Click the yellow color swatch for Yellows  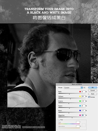[80, 96]
